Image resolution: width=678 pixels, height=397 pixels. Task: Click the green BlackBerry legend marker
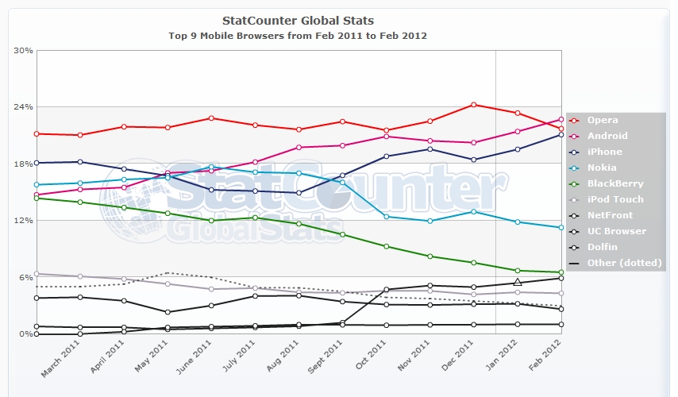point(574,183)
